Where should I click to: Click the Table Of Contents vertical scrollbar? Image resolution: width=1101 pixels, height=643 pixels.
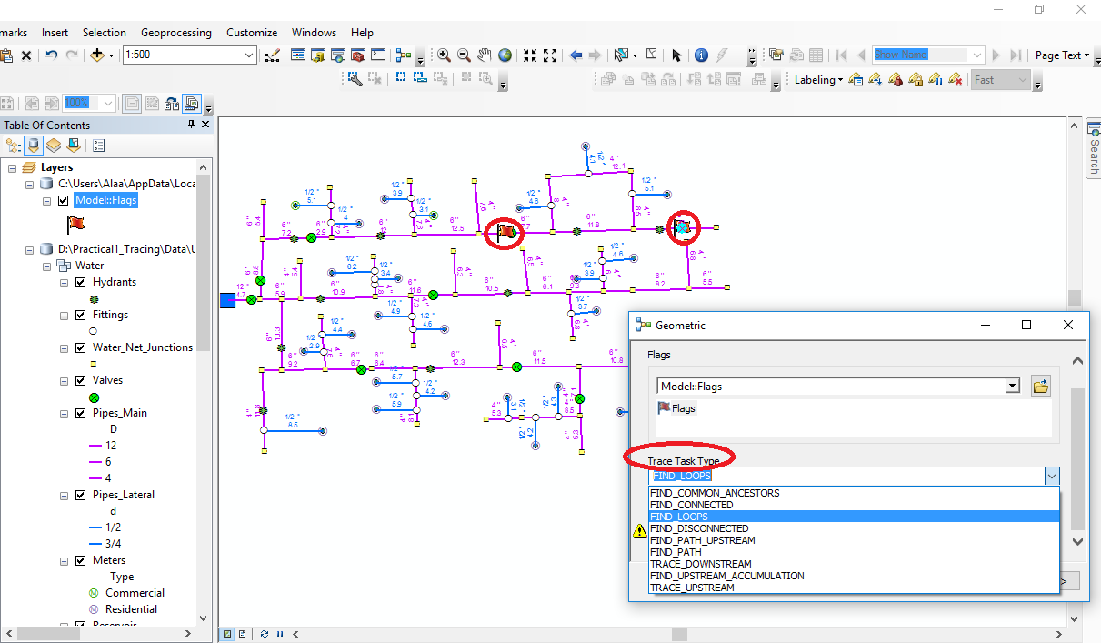click(205, 264)
